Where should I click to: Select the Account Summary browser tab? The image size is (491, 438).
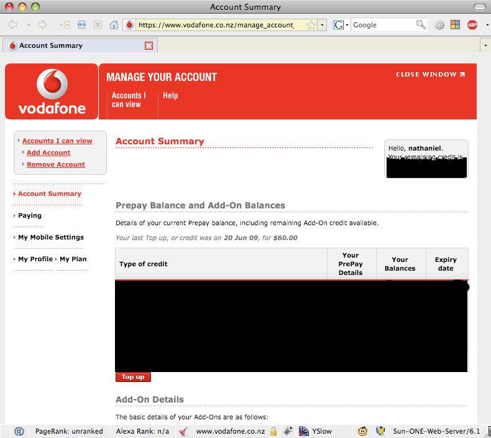(80, 46)
